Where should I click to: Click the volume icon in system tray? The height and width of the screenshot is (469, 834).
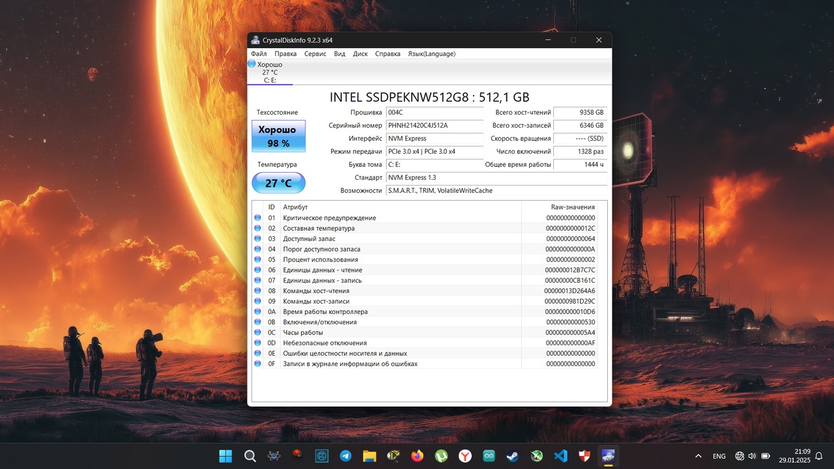point(752,456)
